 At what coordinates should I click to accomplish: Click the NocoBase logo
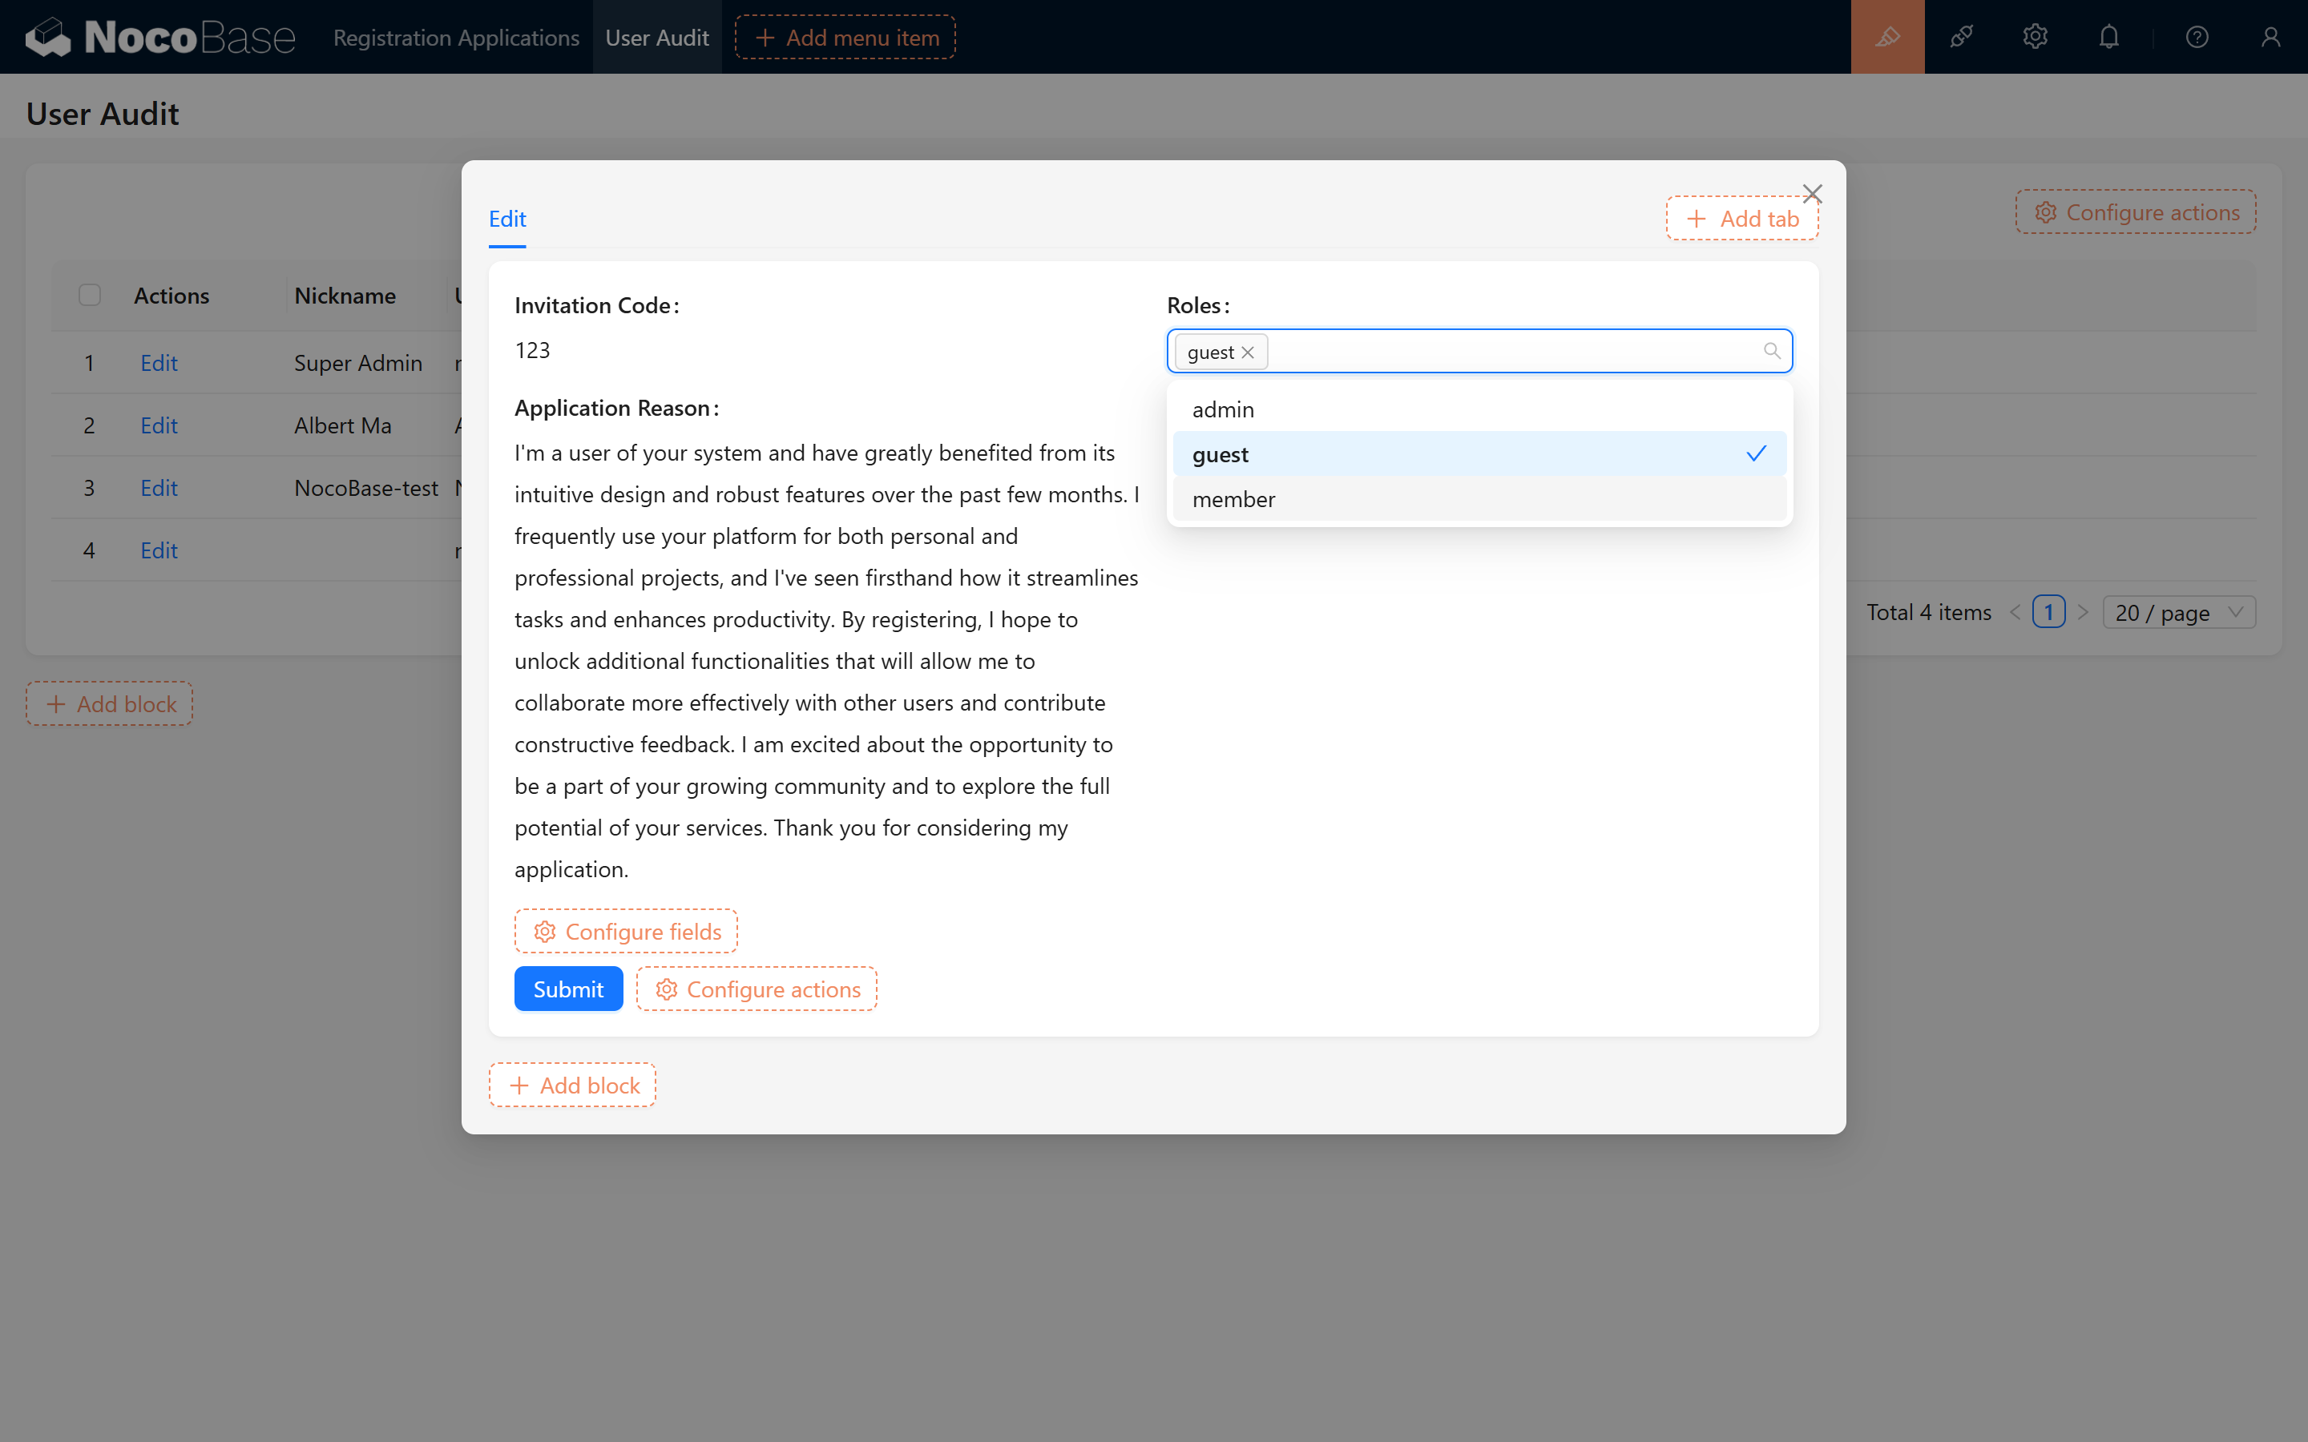(160, 37)
